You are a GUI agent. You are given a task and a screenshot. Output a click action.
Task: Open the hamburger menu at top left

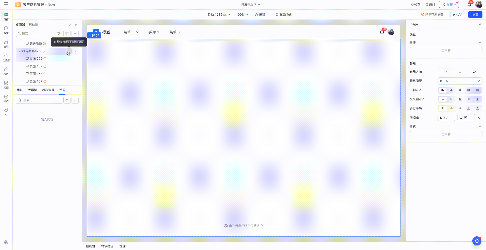[x=6, y=4]
